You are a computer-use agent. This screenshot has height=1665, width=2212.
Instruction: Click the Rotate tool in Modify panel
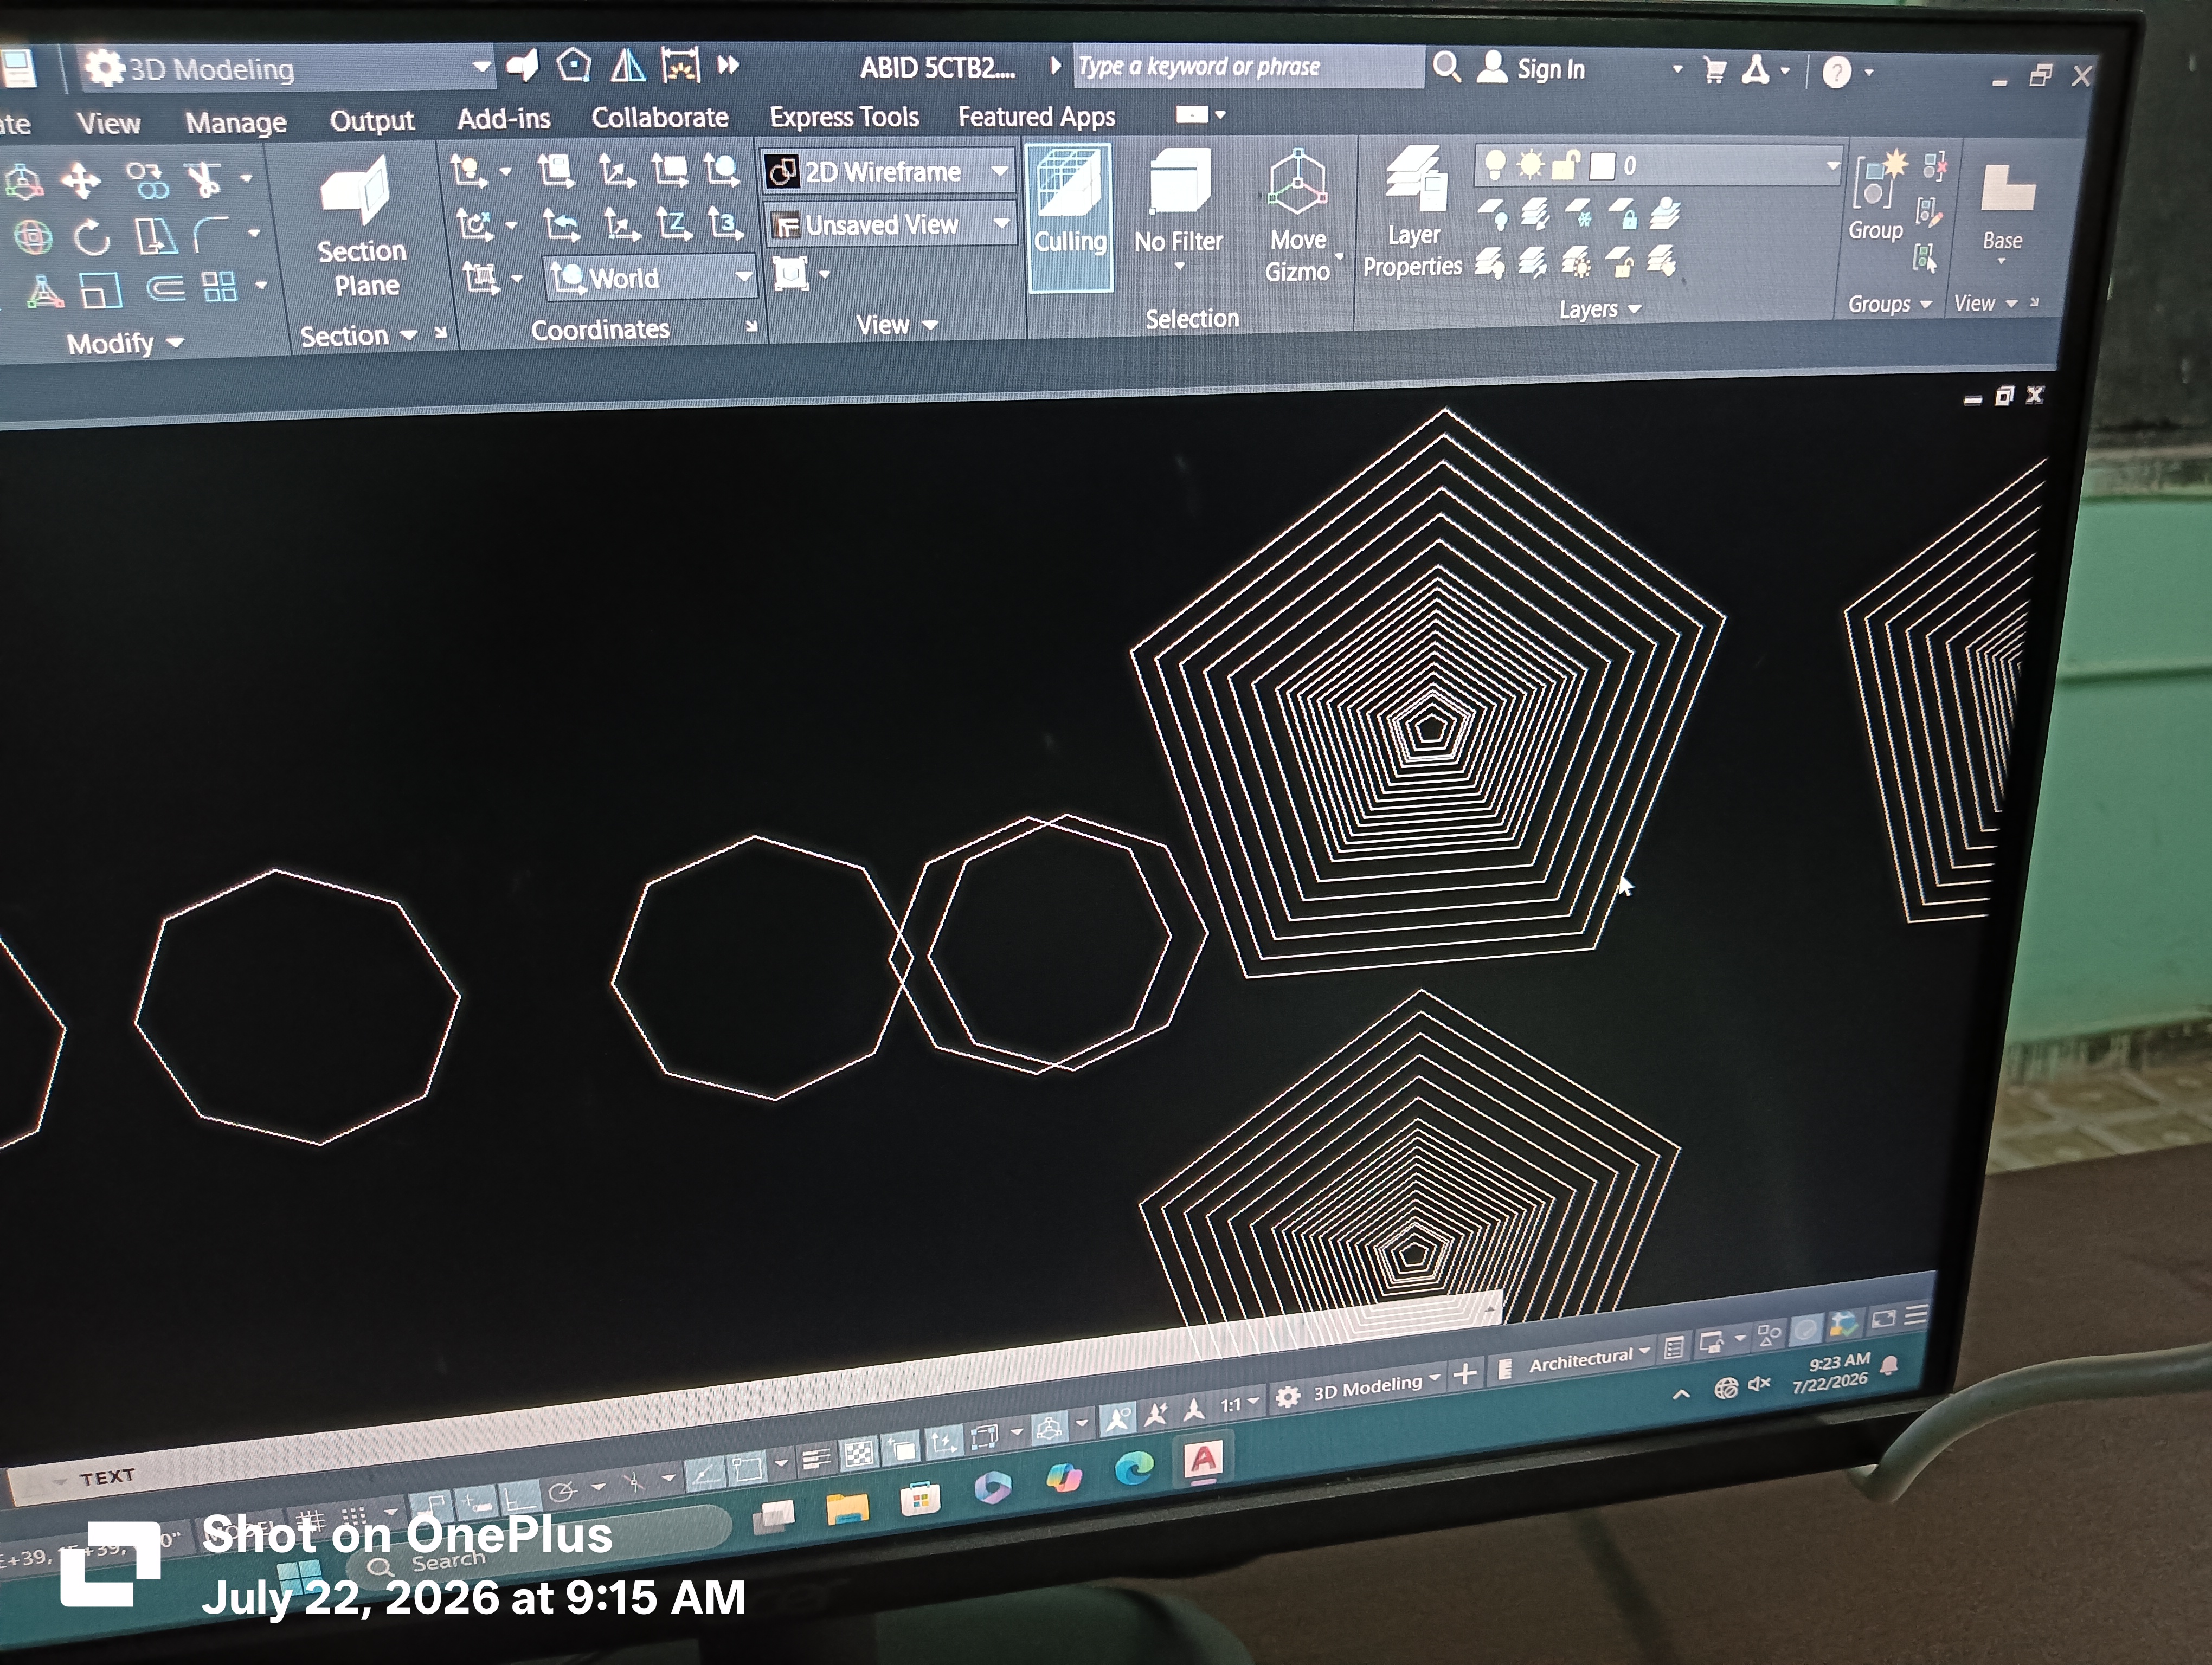coord(92,238)
